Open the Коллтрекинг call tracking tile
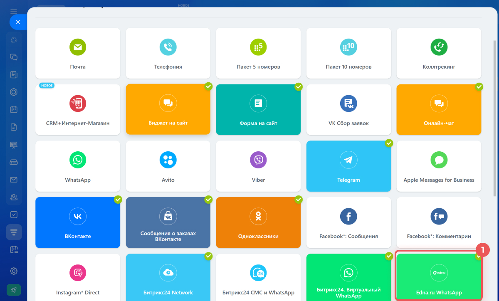The width and height of the screenshot is (499, 301). 439,53
